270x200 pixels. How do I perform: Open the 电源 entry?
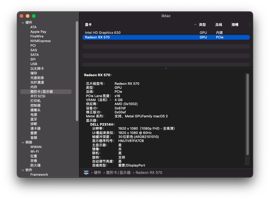(x=33, y=115)
